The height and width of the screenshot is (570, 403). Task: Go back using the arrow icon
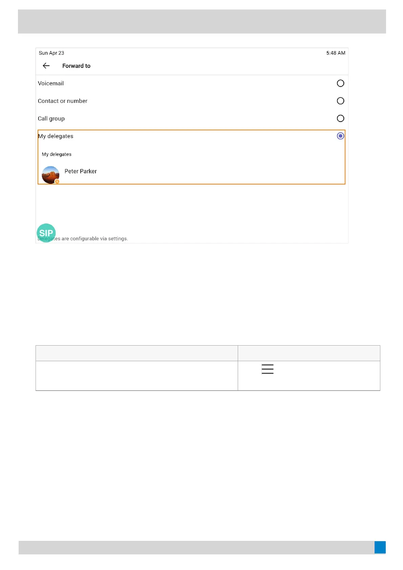[x=46, y=66]
